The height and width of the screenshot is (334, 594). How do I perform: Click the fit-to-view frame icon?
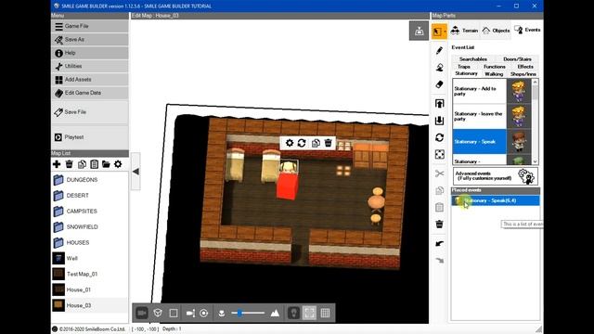point(439,155)
